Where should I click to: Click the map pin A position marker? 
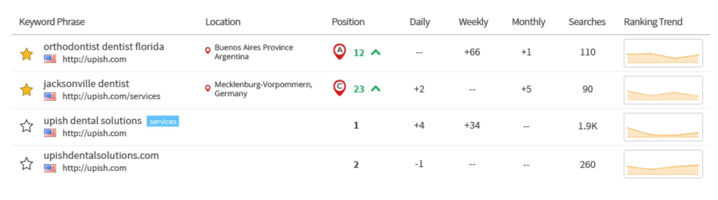tap(339, 51)
